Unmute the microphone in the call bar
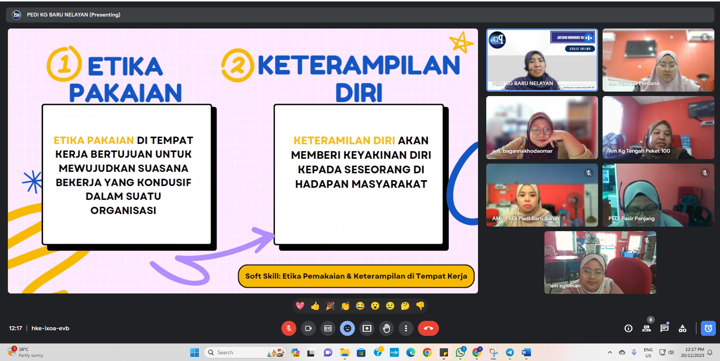This screenshot has height=361, width=720. pyautogui.click(x=289, y=328)
